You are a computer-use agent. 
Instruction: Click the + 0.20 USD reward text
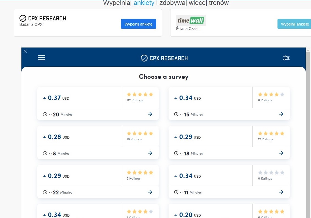(x=187, y=215)
